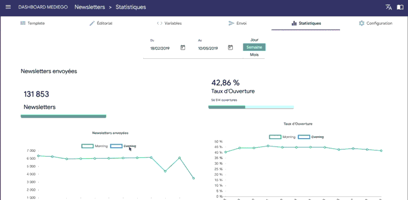
Task: Click the Newsletters sent progress bar
Action: 63,116
